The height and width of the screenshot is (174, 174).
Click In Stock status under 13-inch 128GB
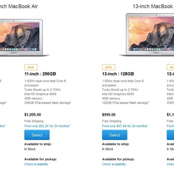coord(108,149)
